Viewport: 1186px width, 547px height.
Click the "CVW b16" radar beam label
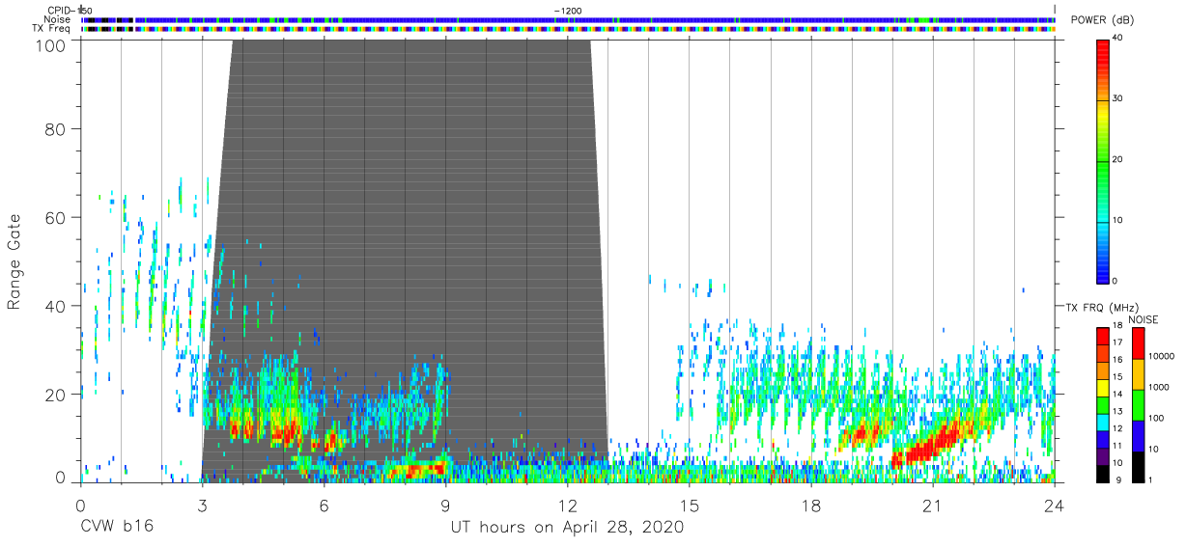coord(116,528)
